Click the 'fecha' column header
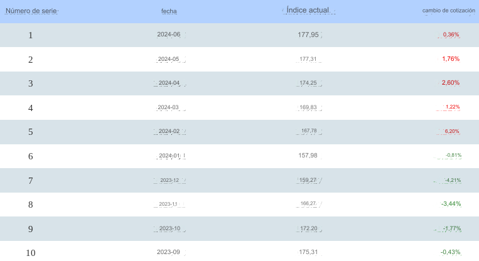This screenshot has height=261, width=479. coord(169,11)
